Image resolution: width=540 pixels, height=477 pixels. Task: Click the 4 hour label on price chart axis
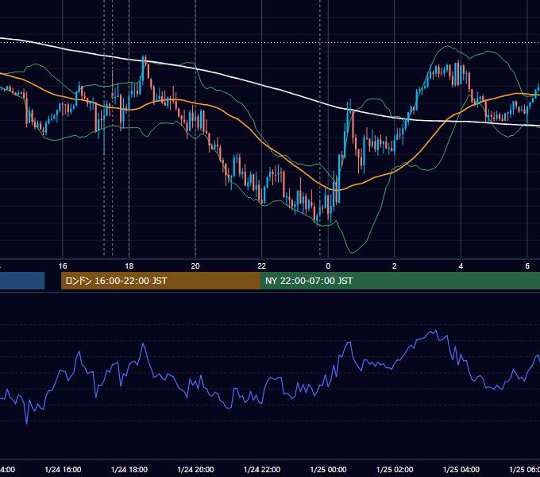tap(461, 266)
